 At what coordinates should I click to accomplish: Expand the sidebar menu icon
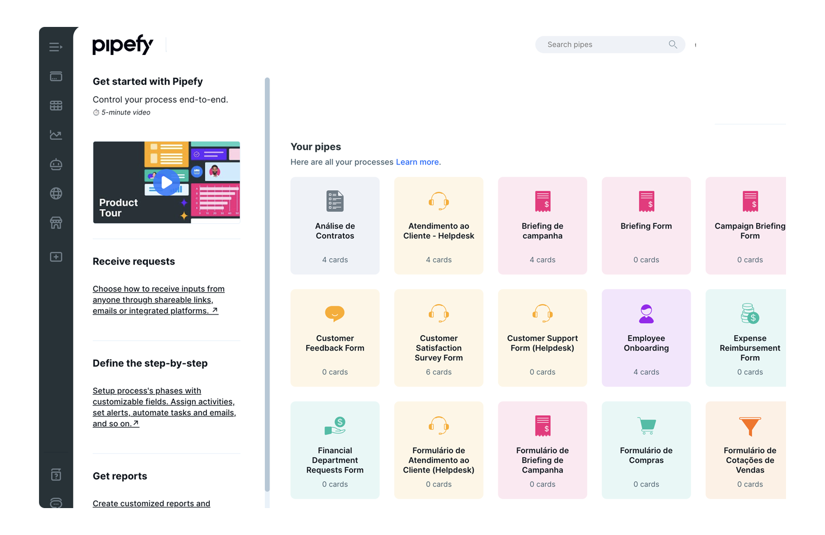pos(56,47)
